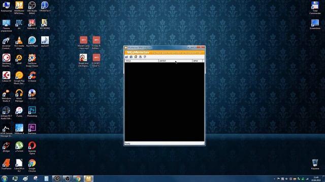The width and height of the screenshot is (325, 182).
Task: Click the printer toolbar icon in MixMeister
Action: [140, 57]
